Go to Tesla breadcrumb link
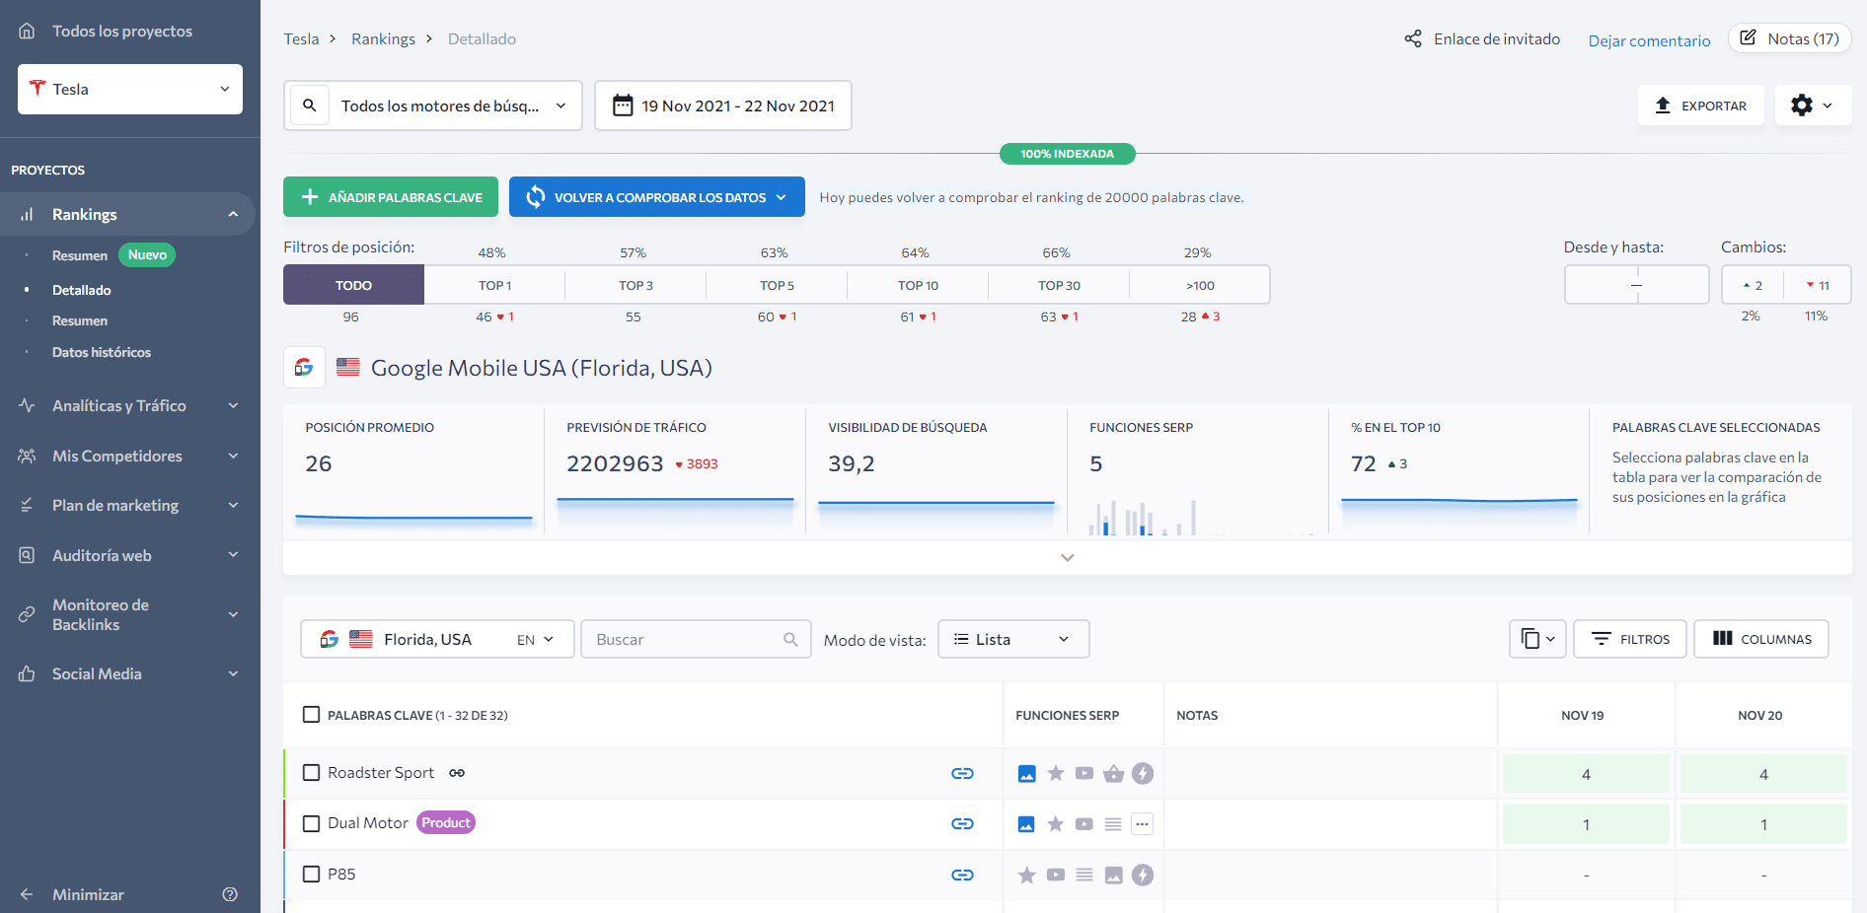 [x=301, y=38]
